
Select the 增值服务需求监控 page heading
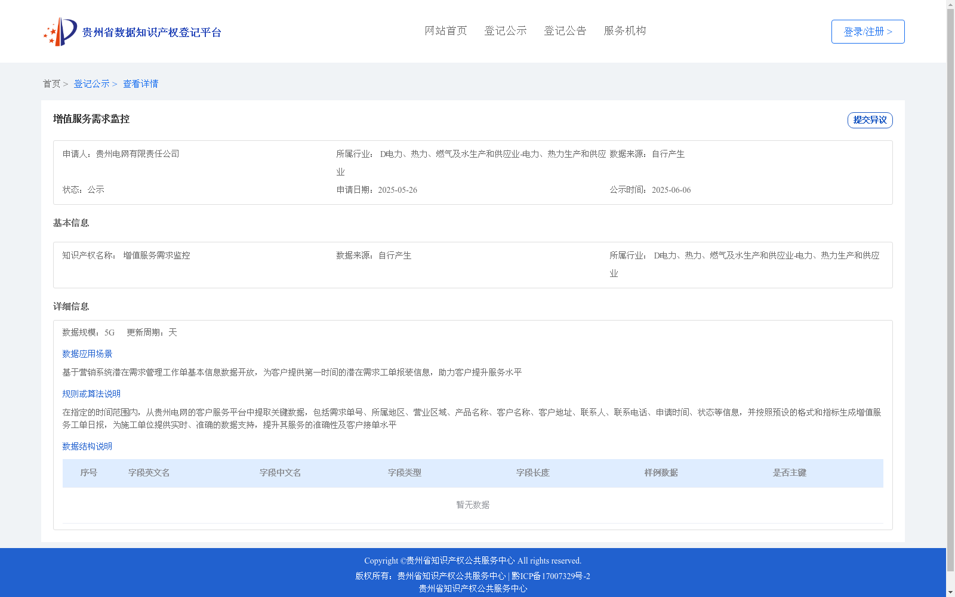91,119
